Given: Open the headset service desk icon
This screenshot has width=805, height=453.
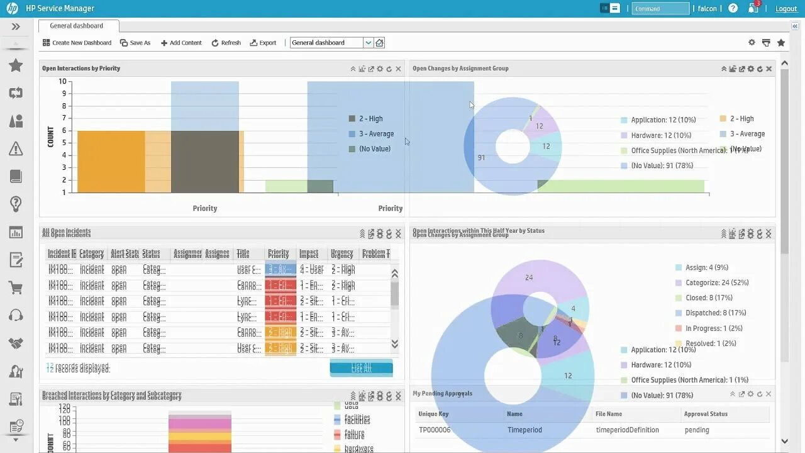Looking at the screenshot, I should click(x=16, y=315).
